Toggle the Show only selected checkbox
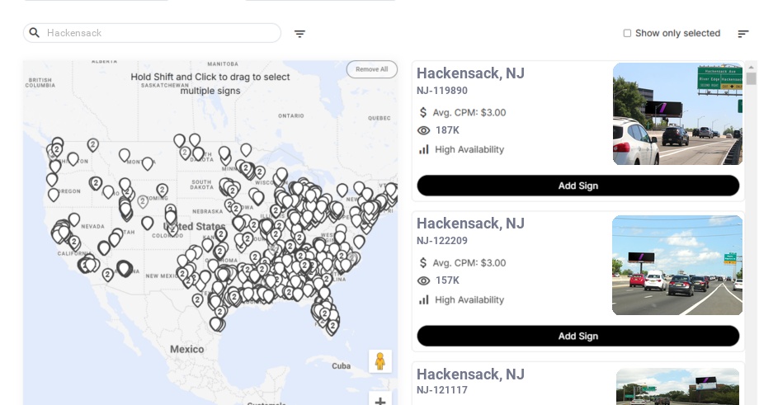759x405 pixels. pyautogui.click(x=627, y=33)
